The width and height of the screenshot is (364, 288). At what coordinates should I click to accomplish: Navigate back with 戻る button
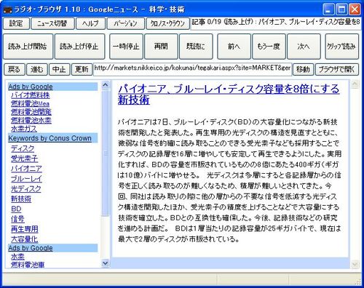[15, 70]
